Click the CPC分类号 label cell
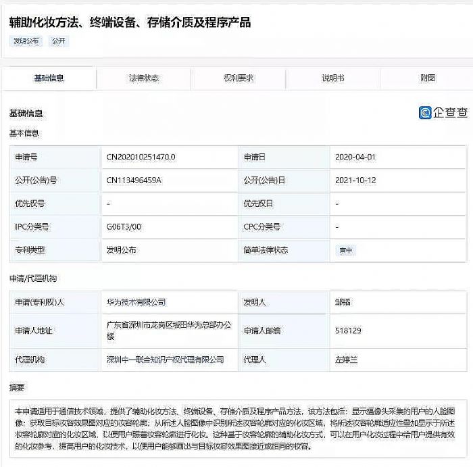473x467 pixels. [x=284, y=227]
